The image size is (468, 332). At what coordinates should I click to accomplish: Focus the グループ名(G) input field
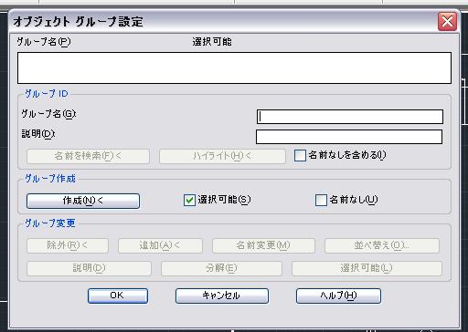pyautogui.click(x=350, y=117)
